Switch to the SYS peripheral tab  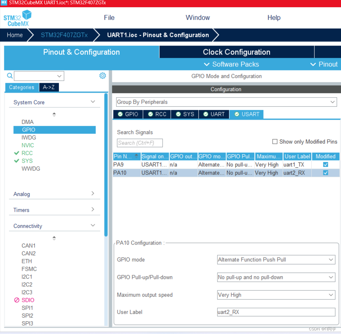pos(185,114)
